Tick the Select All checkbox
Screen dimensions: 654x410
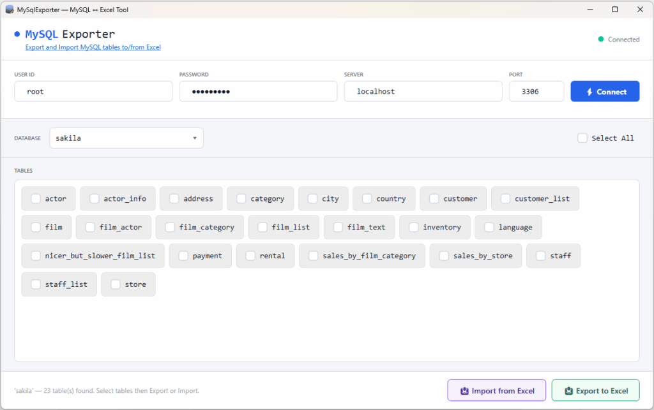tap(582, 138)
